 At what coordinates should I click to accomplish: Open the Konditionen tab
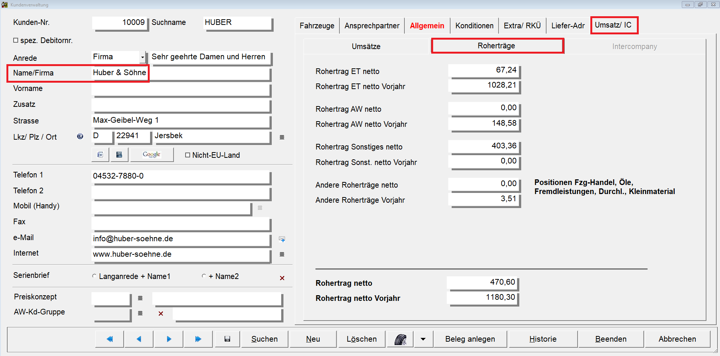click(x=474, y=26)
